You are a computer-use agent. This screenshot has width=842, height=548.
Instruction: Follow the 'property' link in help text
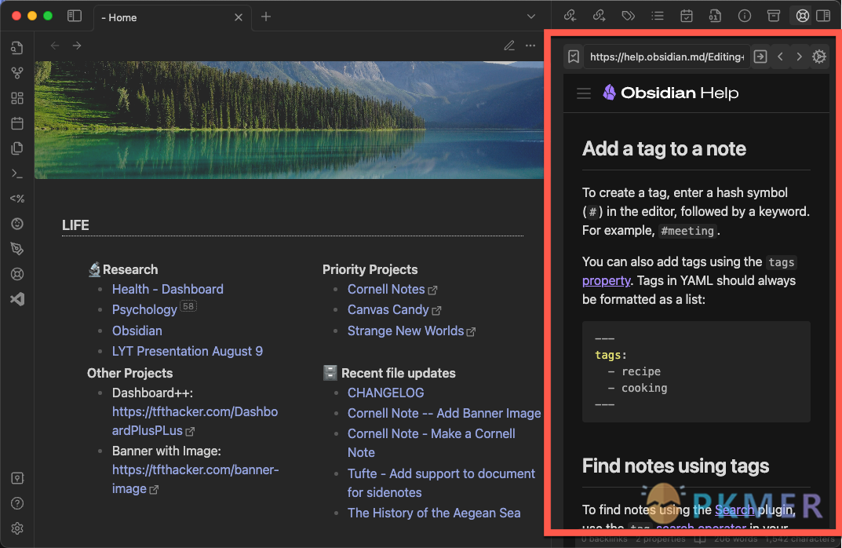coord(607,280)
